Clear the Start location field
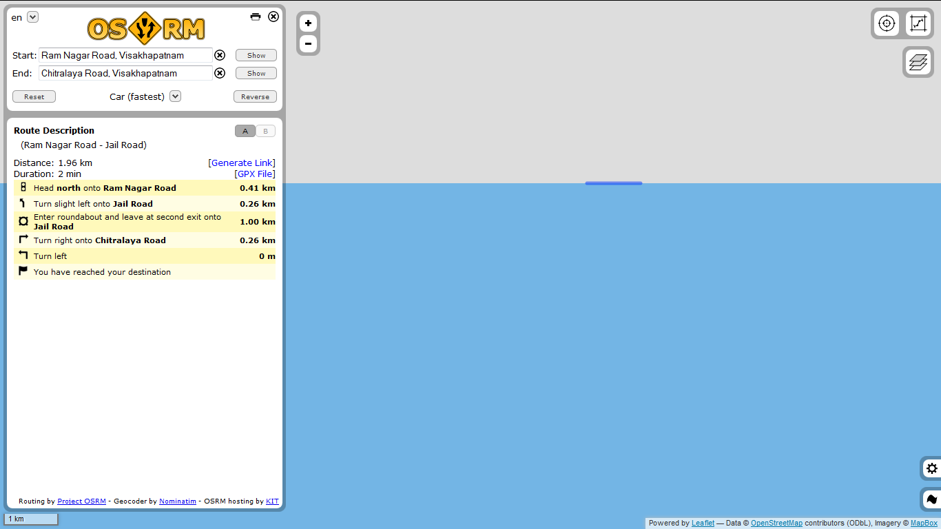The width and height of the screenshot is (941, 529). (220, 55)
